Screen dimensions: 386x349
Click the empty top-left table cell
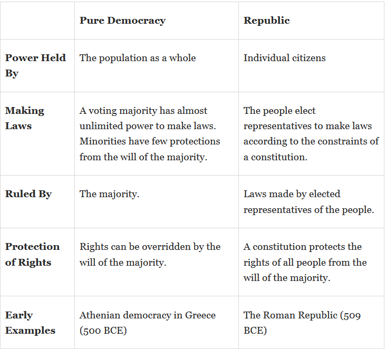[x=37, y=21]
